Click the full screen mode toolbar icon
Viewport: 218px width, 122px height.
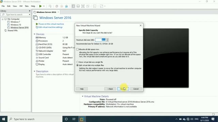[83, 6]
